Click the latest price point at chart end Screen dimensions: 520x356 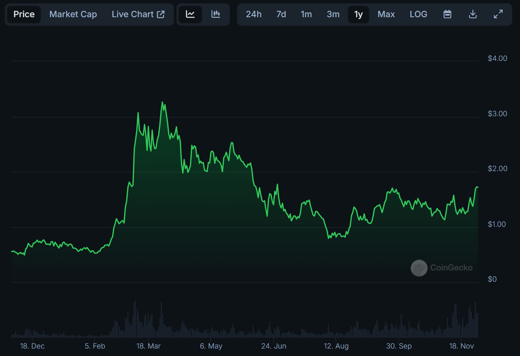point(477,187)
